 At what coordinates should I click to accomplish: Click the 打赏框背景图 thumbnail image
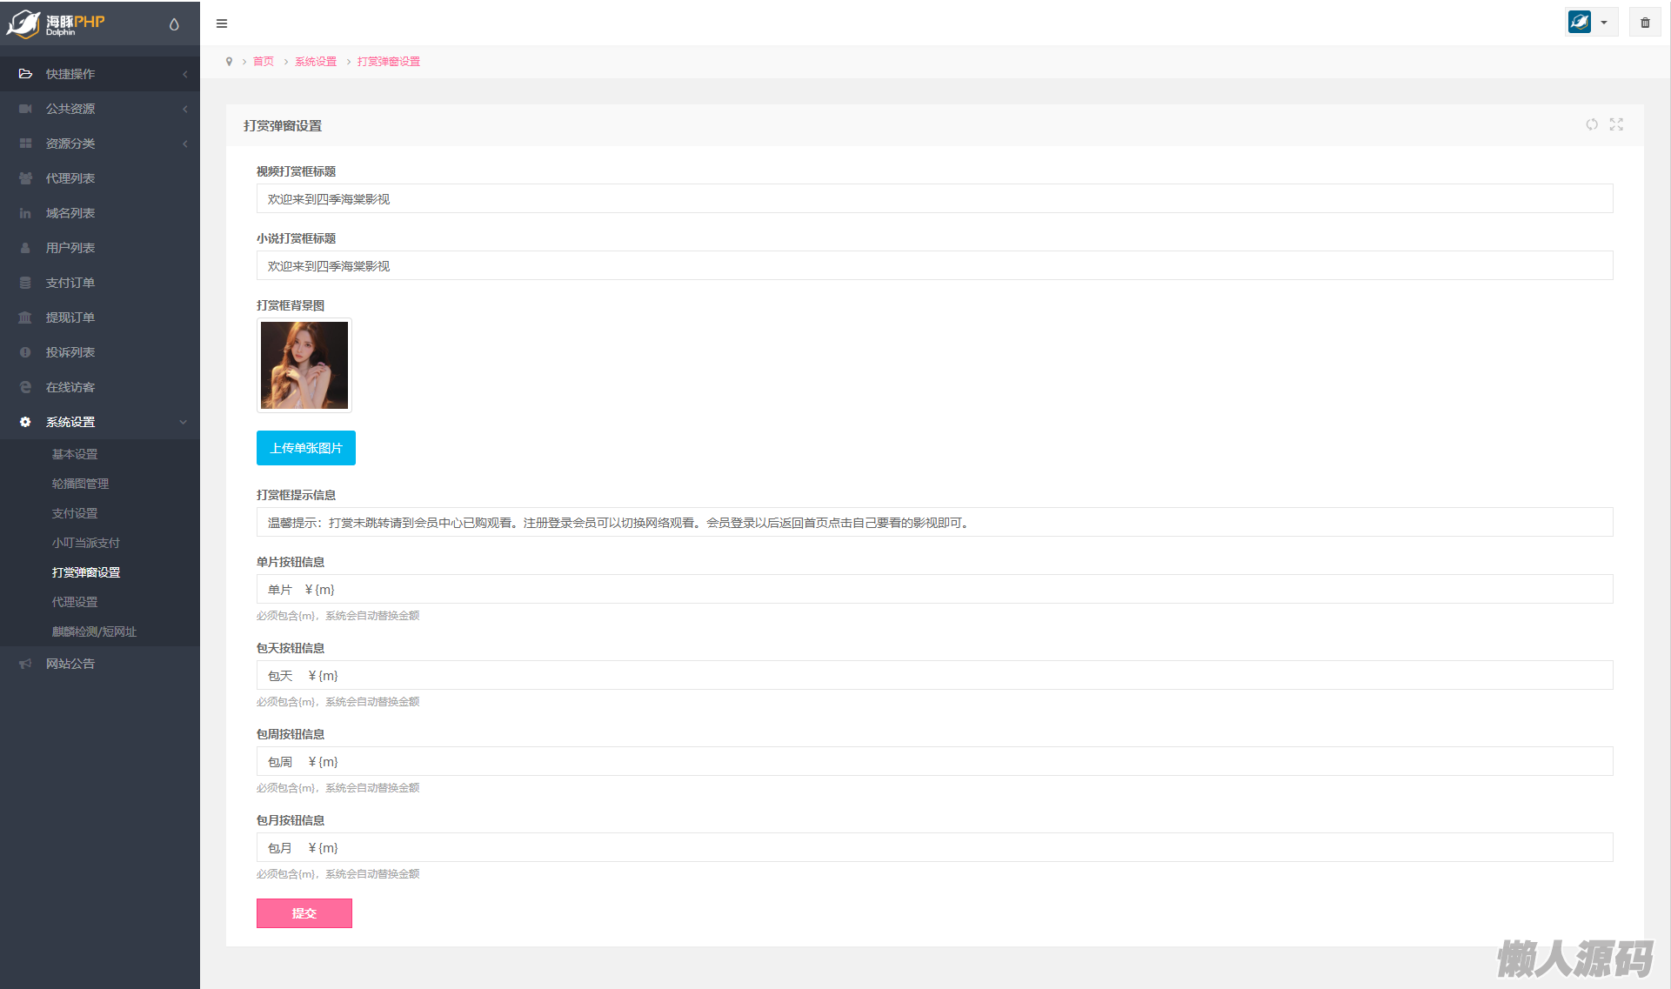(x=304, y=365)
